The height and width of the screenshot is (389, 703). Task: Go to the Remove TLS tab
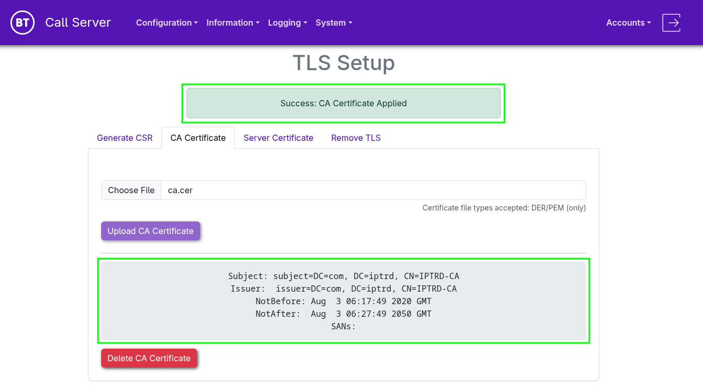(x=356, y=138)
